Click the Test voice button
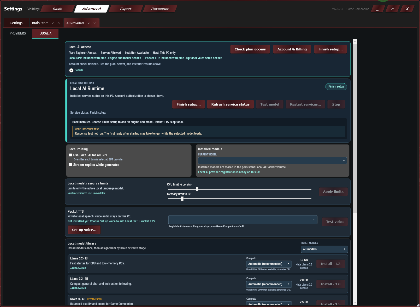Screen dimensions: 420x307 point(335,222)
